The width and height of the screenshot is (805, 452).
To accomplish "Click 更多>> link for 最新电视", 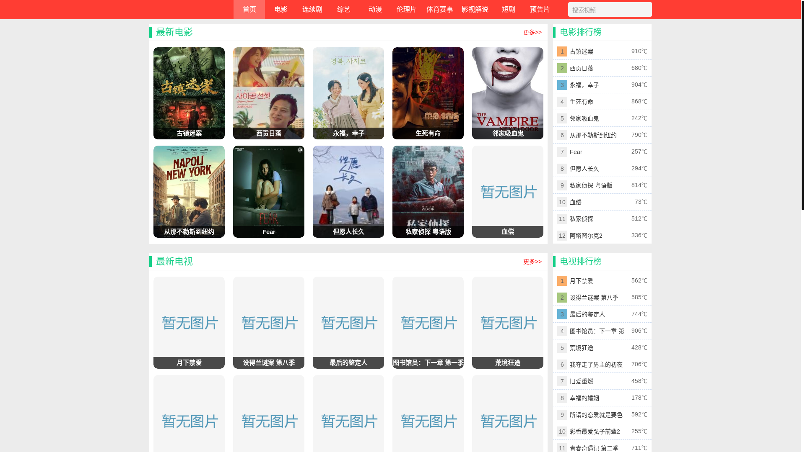I will [532, 262].
